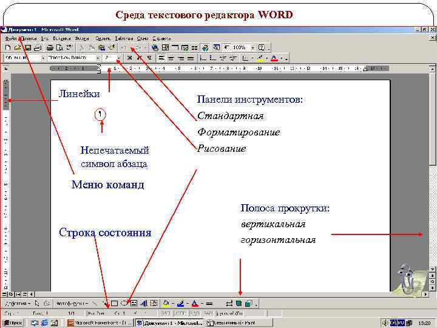
Task: Select the Oval drawing tool
Action: click(x=124, y=303)
